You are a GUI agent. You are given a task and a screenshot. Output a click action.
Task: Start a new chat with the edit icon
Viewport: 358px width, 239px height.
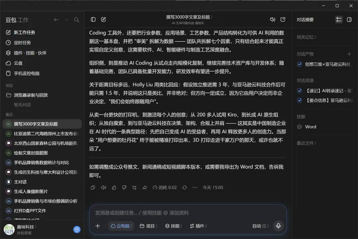click(103, 20)
